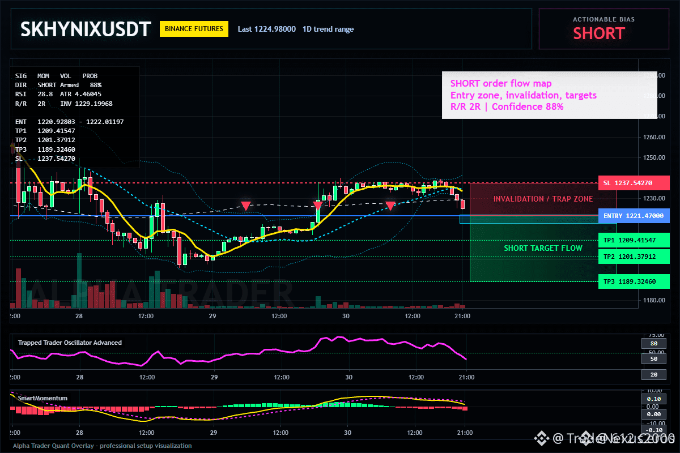Click the DIR SHORT Armed 88% row
The height and width of the screenshot is (453, 680).
(58, 84)
